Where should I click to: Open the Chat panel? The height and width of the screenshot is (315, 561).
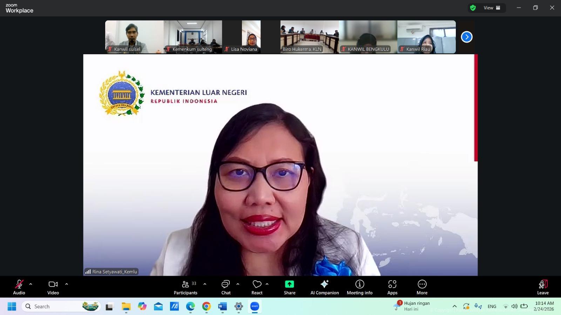(226, 287)
